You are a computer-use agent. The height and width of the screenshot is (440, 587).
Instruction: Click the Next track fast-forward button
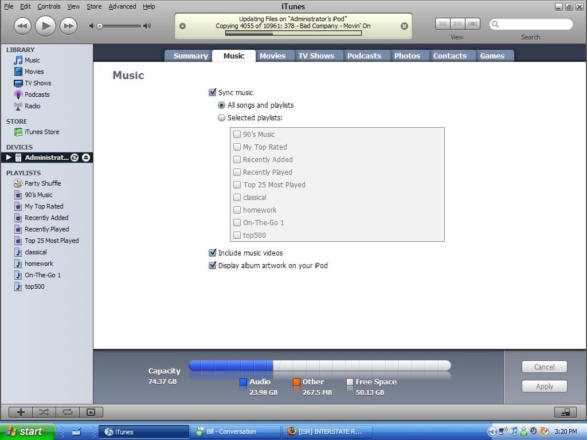69,26
